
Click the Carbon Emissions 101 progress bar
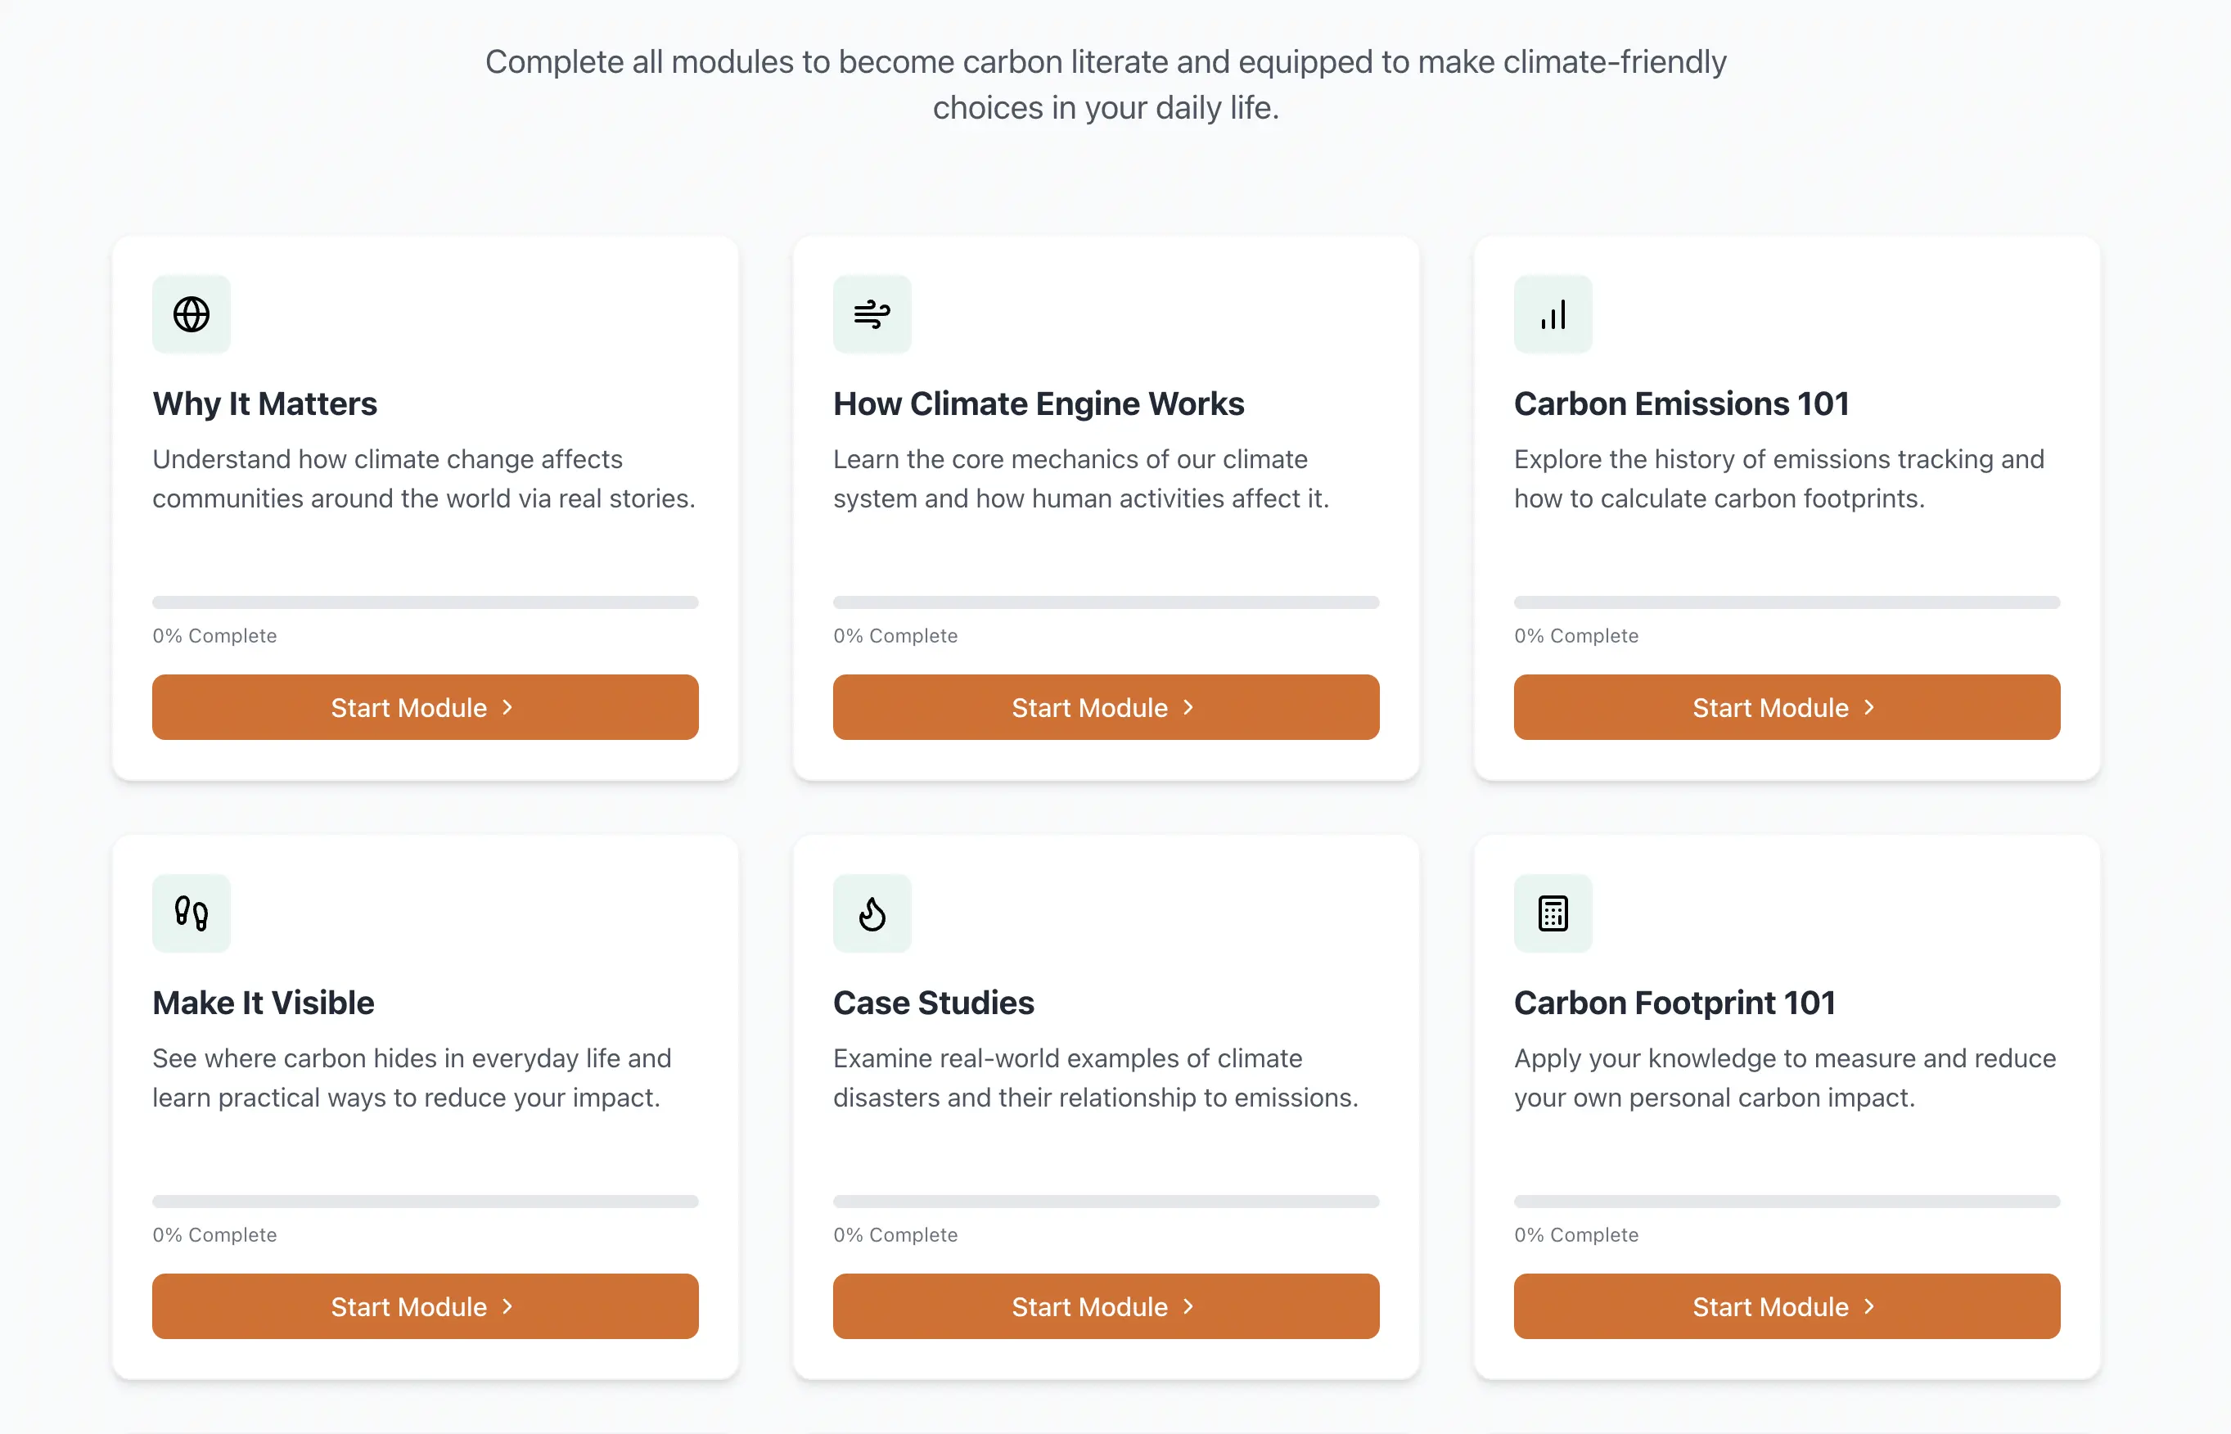pos(1786,602)
